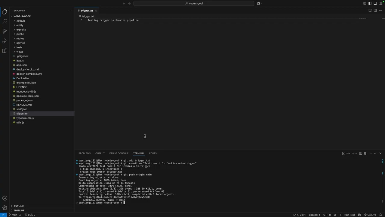Image resolution: width=385 pixels, height=217 pixels.
Task: Toggle the Primary Side Bar visibility
Action: [370, 3]
